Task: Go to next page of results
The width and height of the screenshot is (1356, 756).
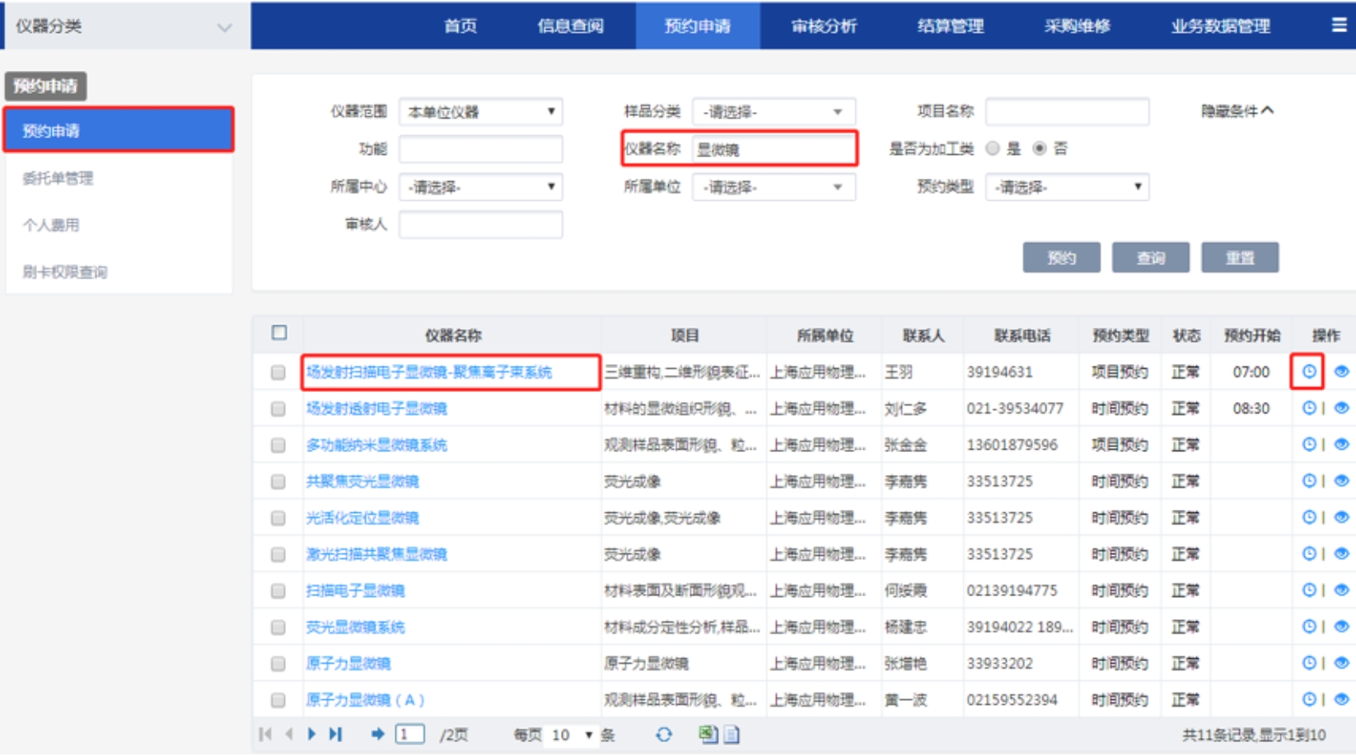Action: [x=311, y=734]
